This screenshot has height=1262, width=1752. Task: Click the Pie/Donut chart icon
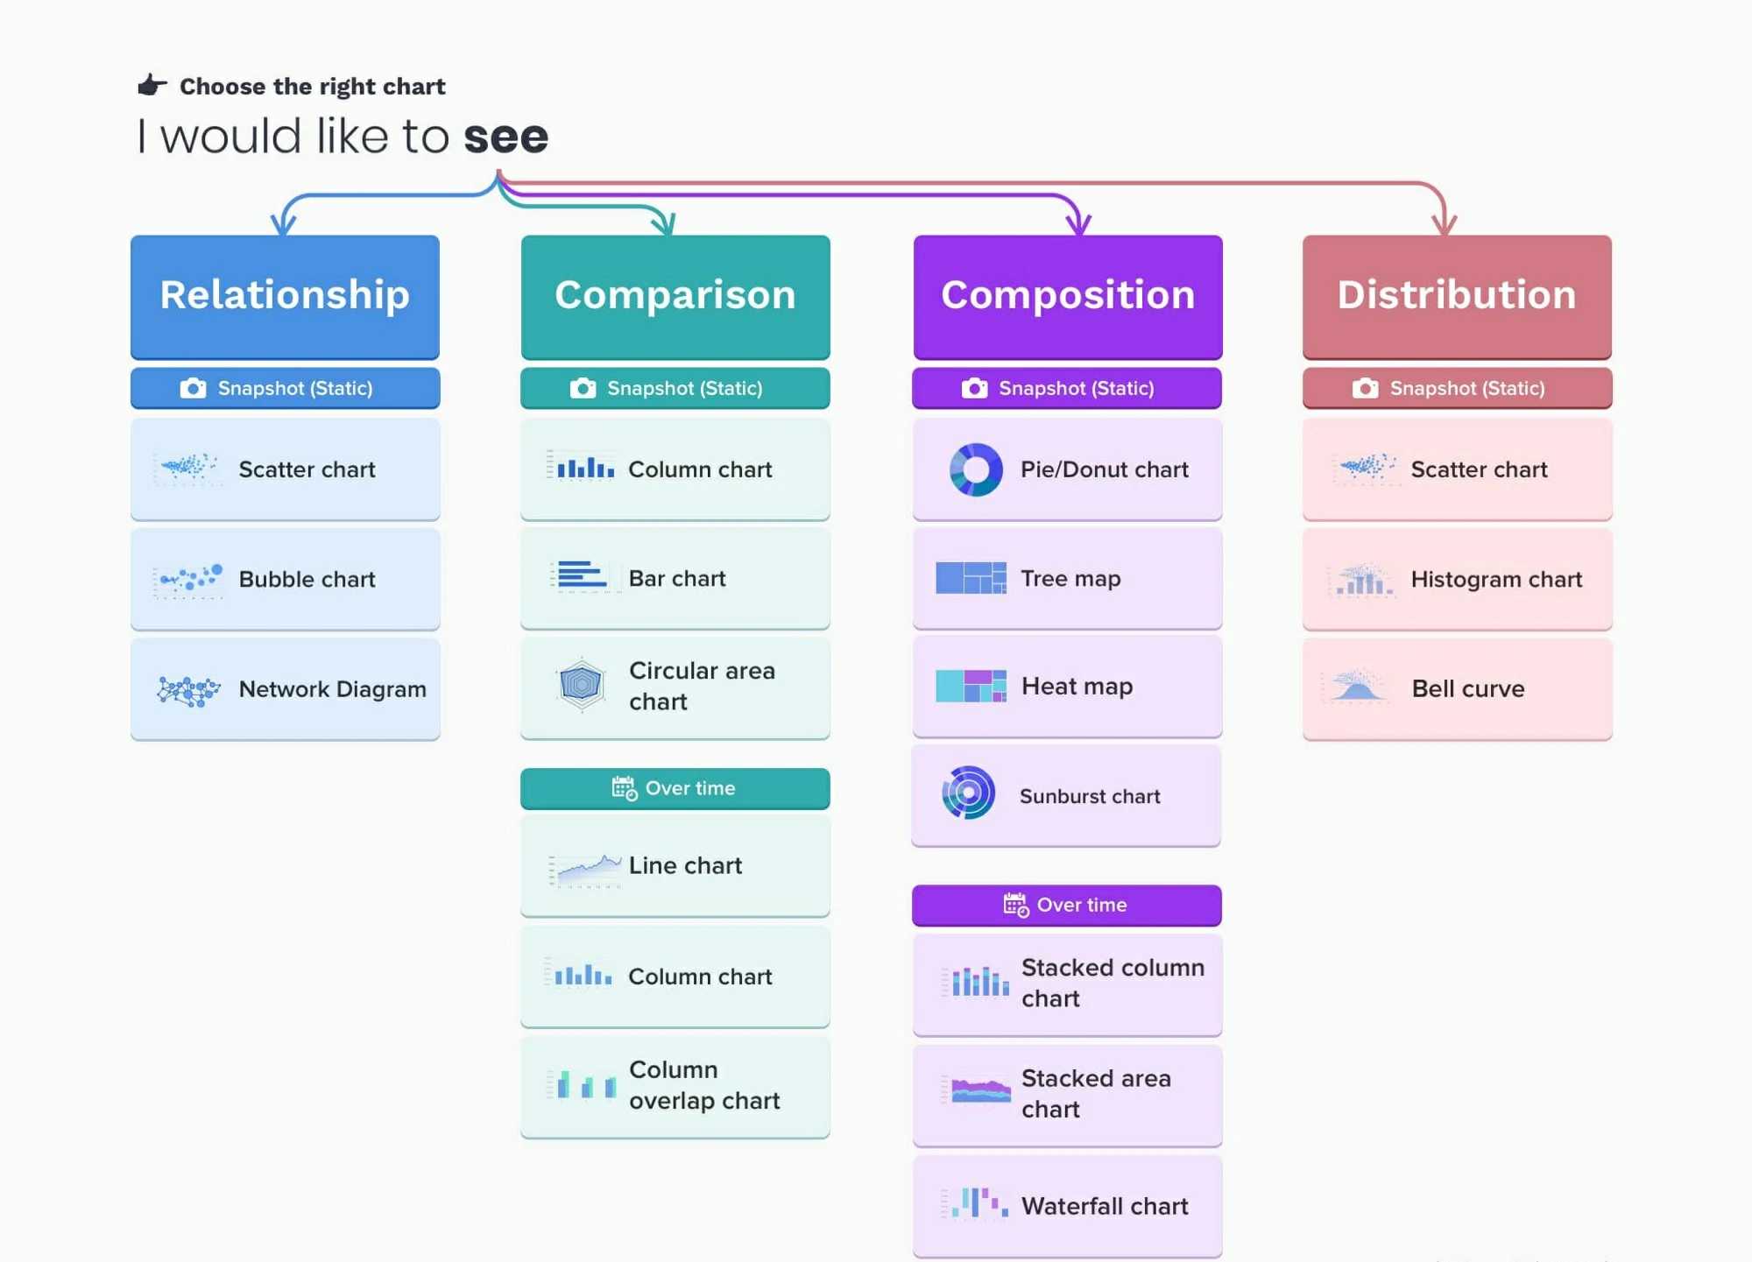975,470
